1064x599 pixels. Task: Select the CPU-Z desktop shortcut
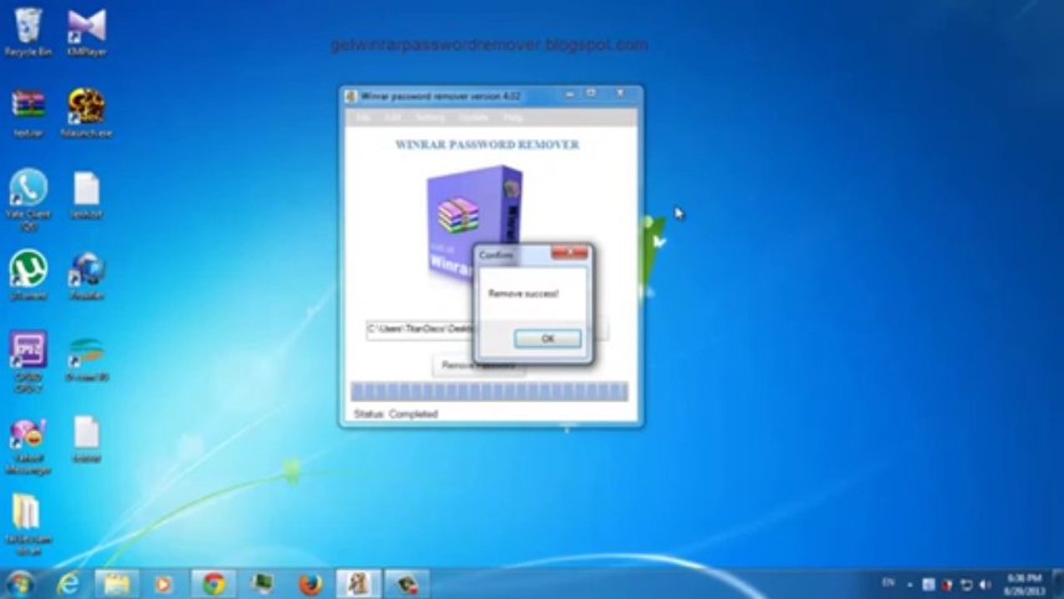(x=28, y=362)
